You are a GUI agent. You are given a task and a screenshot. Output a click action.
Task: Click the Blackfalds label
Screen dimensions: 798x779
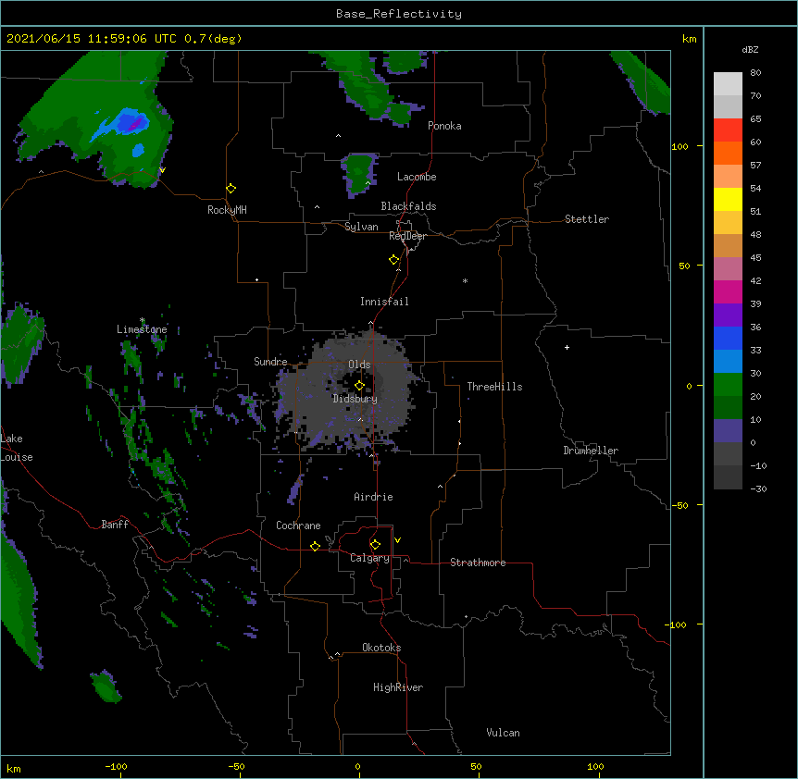pos(408,206)
